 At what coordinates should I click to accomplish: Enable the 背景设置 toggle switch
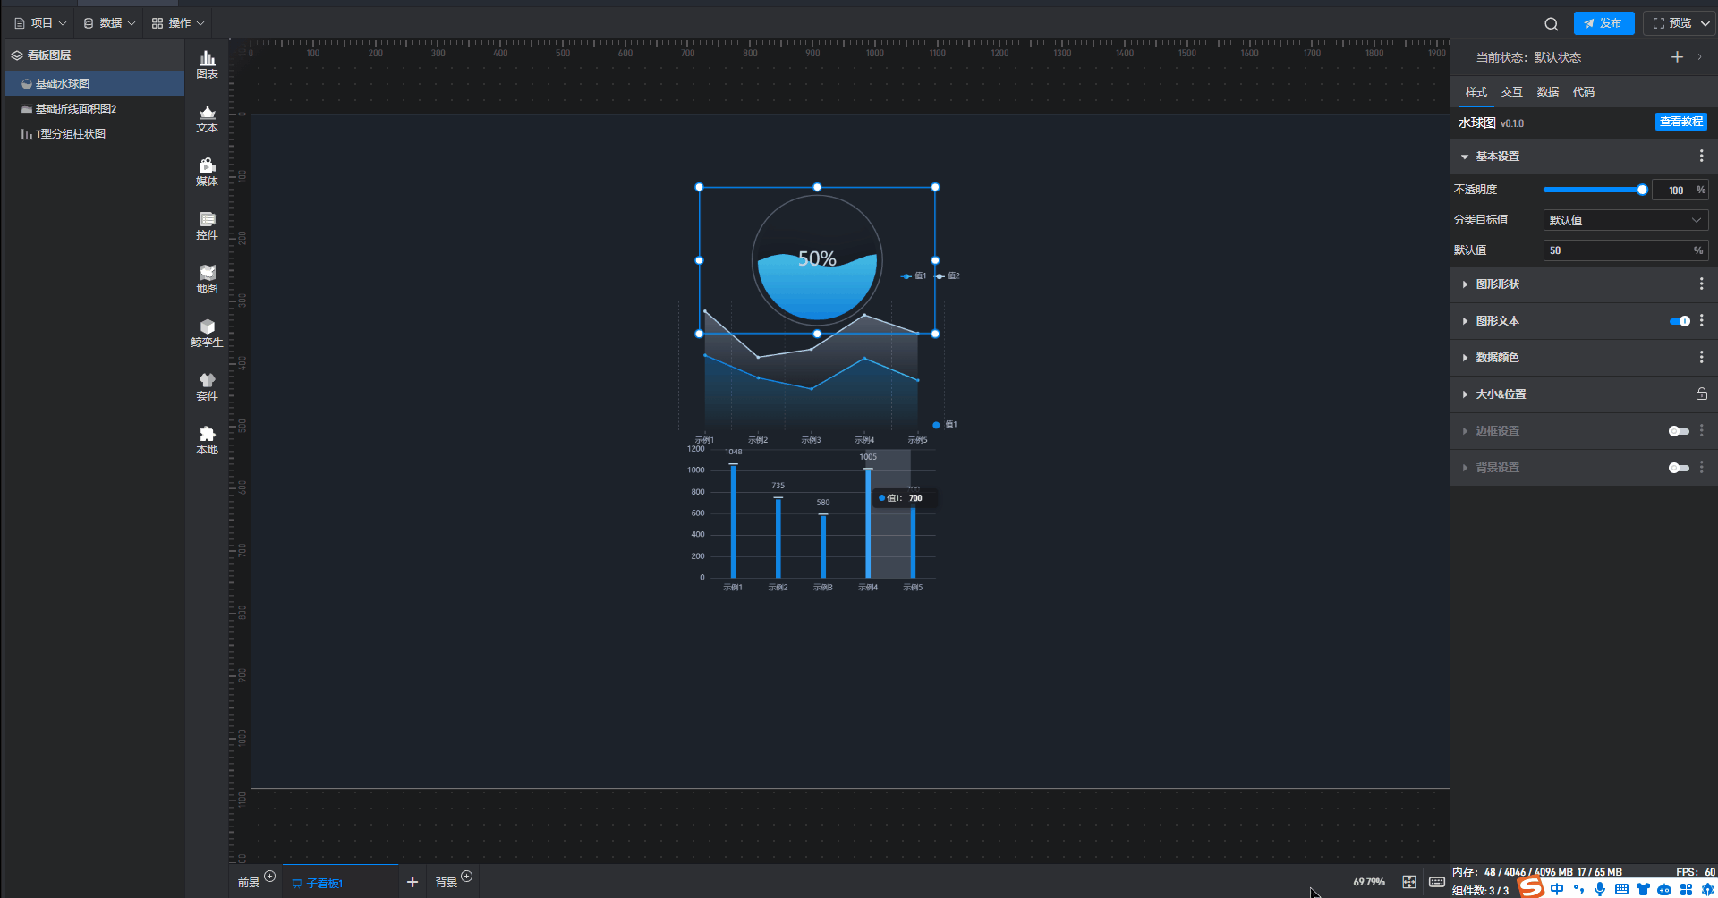1679,468
